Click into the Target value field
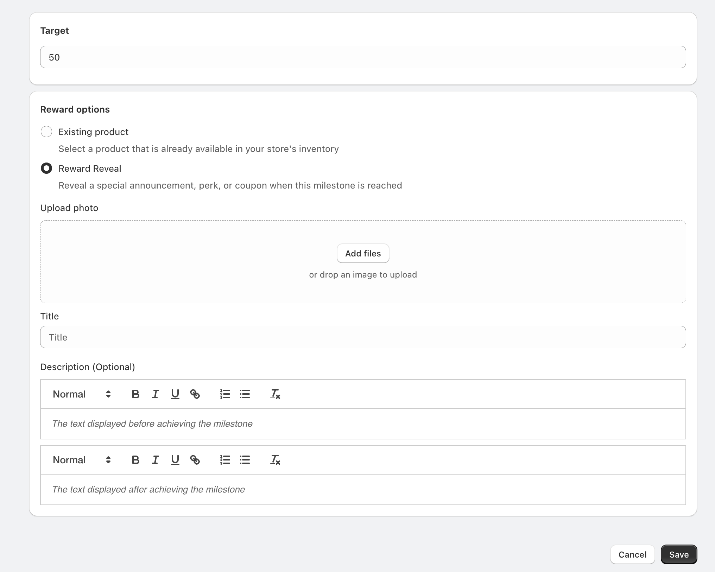715x572 pixels. 363,57
